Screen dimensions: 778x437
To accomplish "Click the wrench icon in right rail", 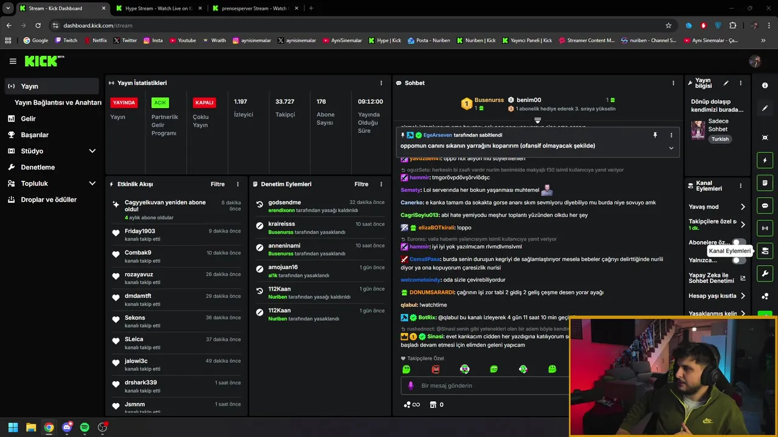I will click(x=765, y=274).
